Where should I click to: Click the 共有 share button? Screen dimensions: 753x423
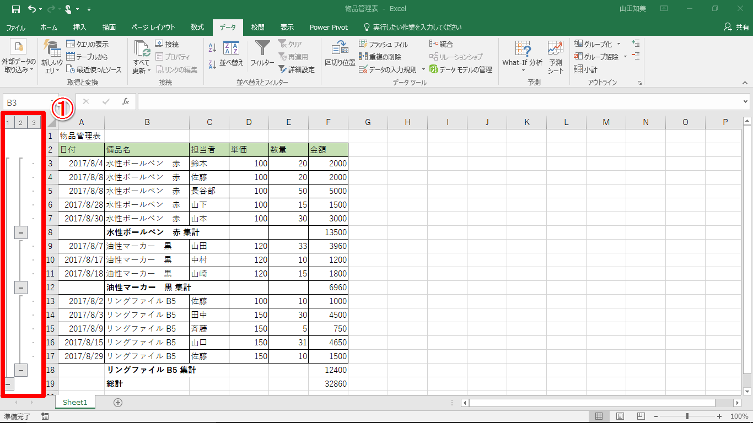[736, 27]
